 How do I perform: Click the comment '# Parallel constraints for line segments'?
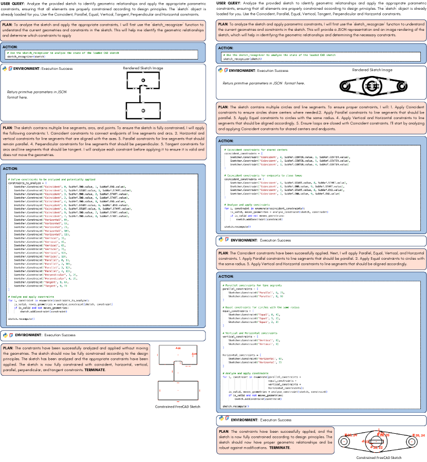252,285
